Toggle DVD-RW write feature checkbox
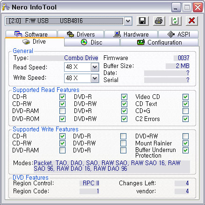205x205 pixels. pos(123,143)
